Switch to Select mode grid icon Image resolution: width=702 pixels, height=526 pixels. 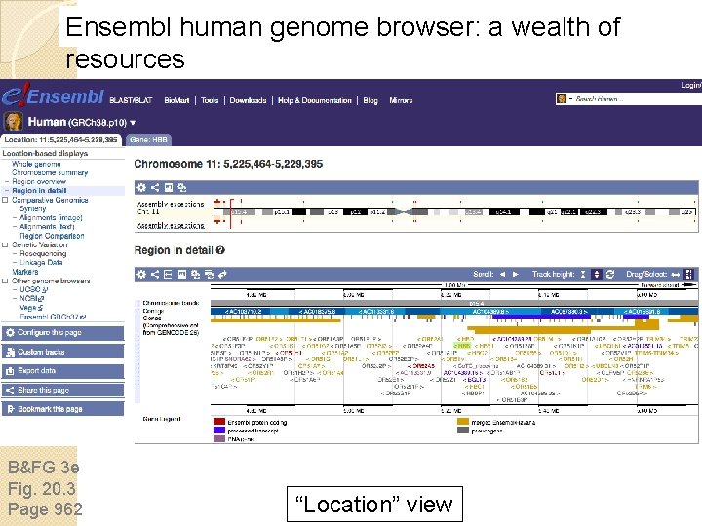pos(689,274)
